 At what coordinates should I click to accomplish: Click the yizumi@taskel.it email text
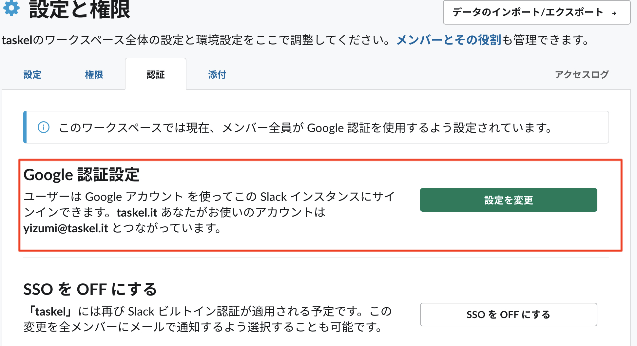[x=66, y=228]
